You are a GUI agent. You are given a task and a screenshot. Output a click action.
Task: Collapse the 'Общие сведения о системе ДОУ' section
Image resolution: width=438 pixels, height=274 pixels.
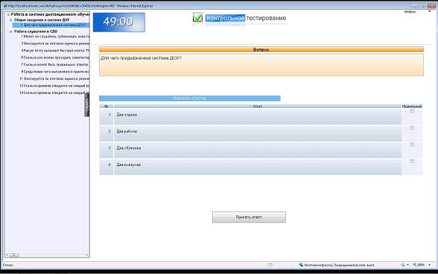click(11, 20)
